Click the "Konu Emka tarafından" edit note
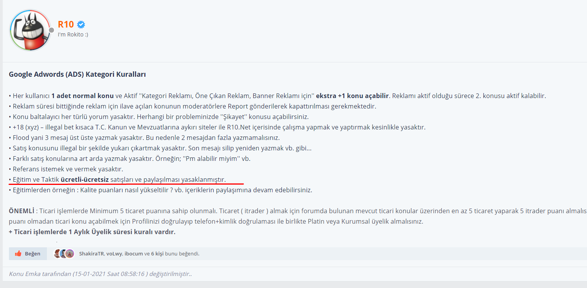The width and height of the screenshot is (587, 288). [100, 274]
